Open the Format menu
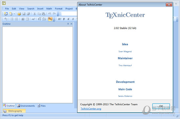 (x=59, y=9)
